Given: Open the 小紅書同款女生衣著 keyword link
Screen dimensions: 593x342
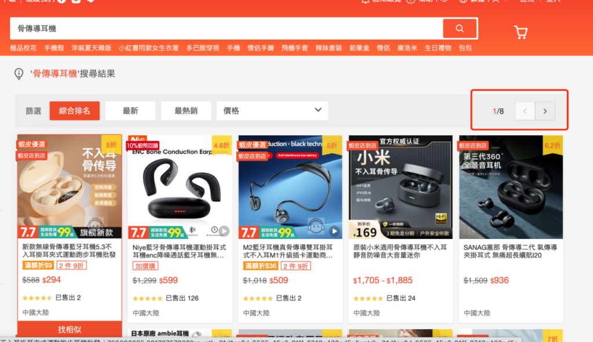Looking at the screenshot, I should [x=149, y=48].
